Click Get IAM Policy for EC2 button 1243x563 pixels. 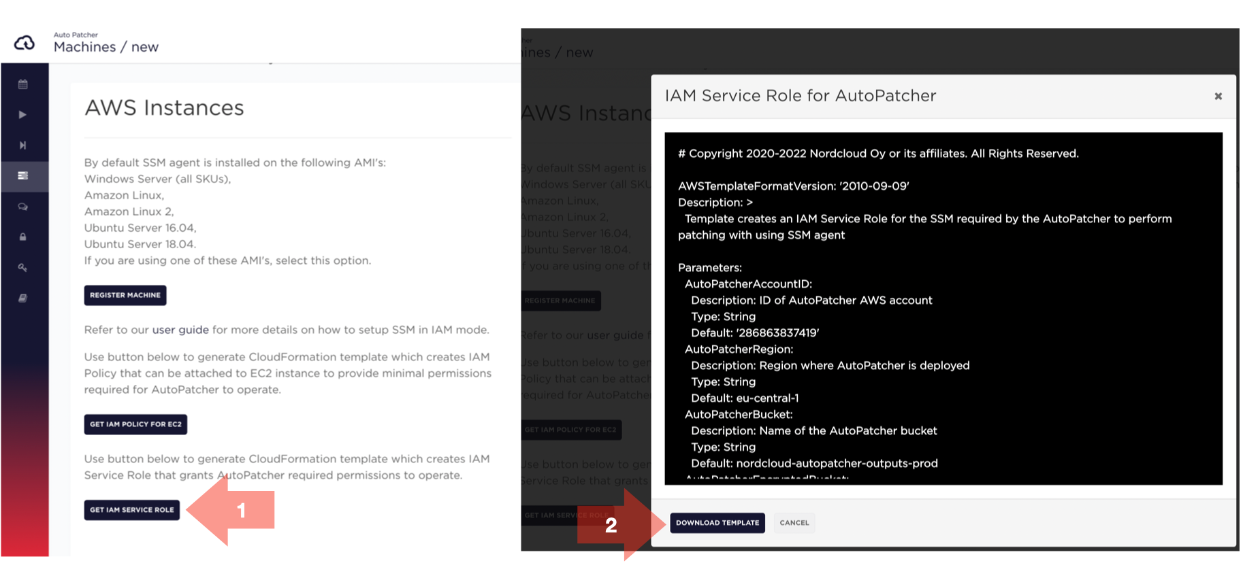pyautogui.click(x=135, y=424)
